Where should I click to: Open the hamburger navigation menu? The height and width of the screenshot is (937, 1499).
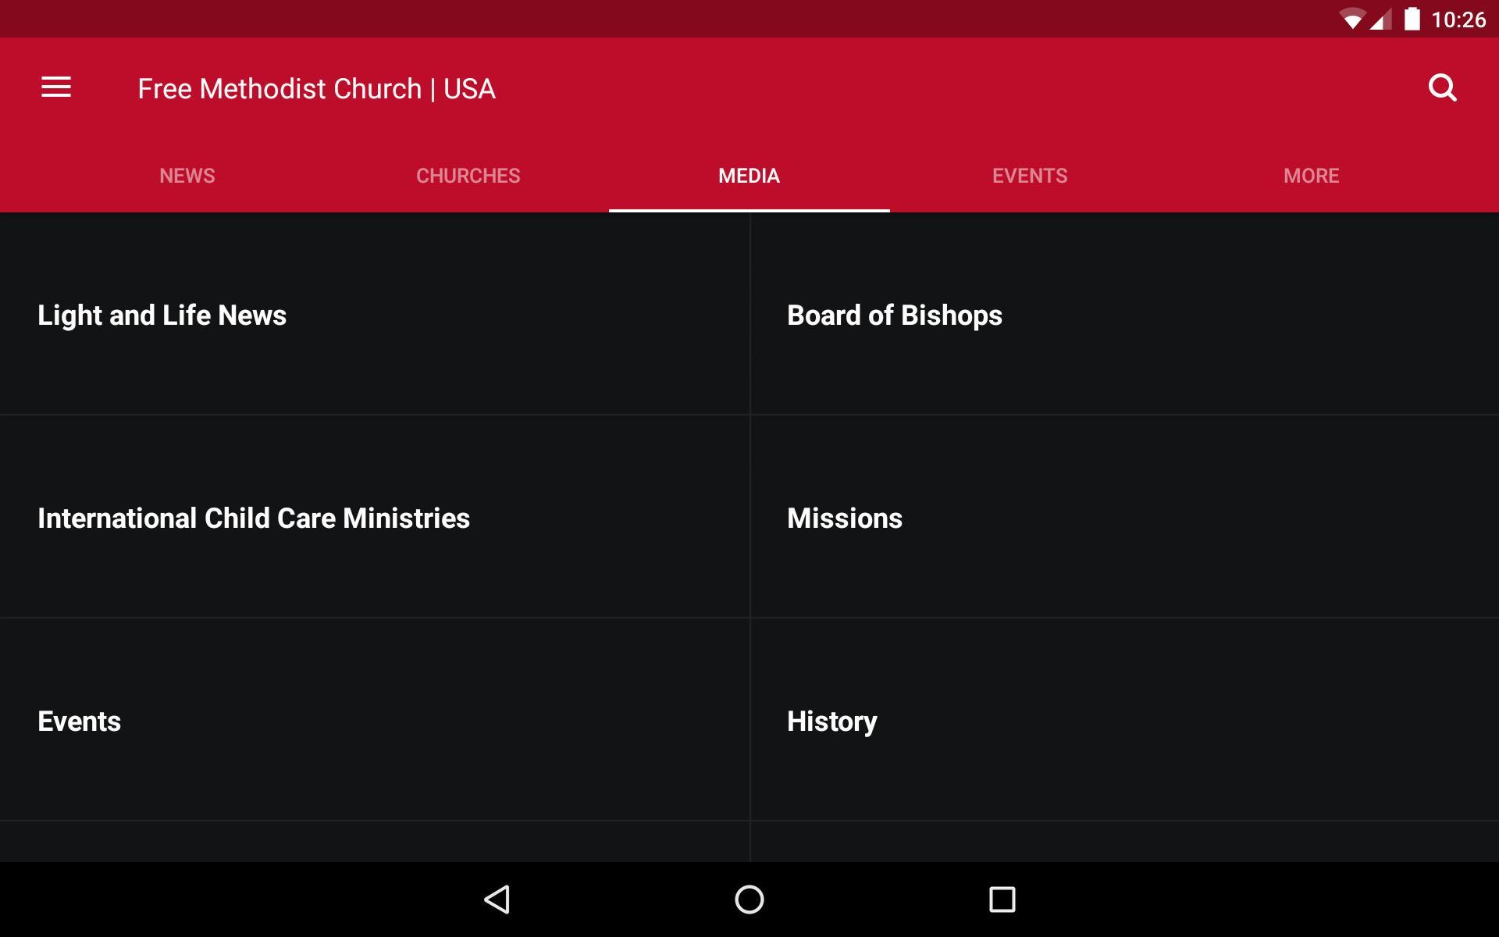(56, 87)
